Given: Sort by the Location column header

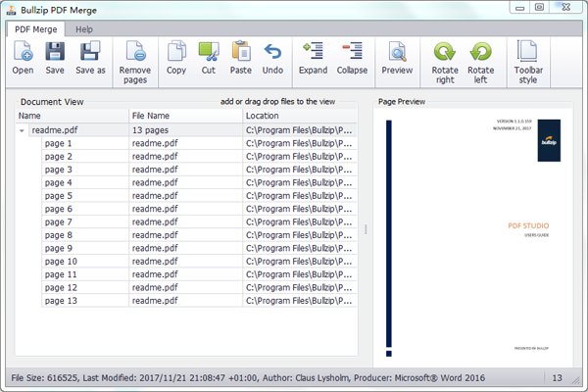Looking at the screenshot, I should (300, 116).
